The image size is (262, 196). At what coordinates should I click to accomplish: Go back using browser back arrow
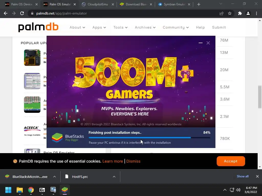(6, 13)
